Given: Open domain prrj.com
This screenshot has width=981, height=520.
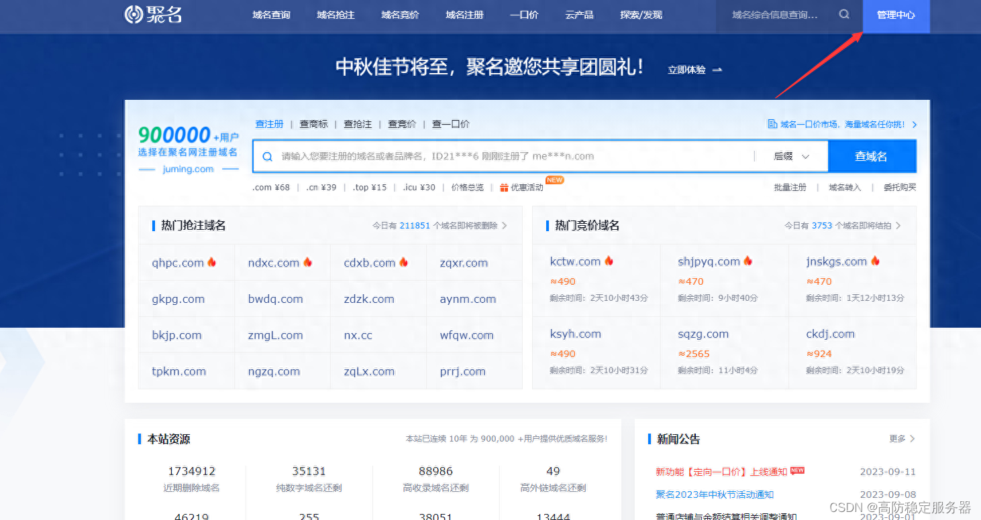Looking at the screenshot, I should pyautogui.click(x=462, y=371).
